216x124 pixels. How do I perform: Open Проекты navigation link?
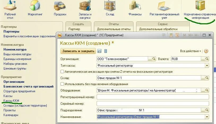pos(10,110)
